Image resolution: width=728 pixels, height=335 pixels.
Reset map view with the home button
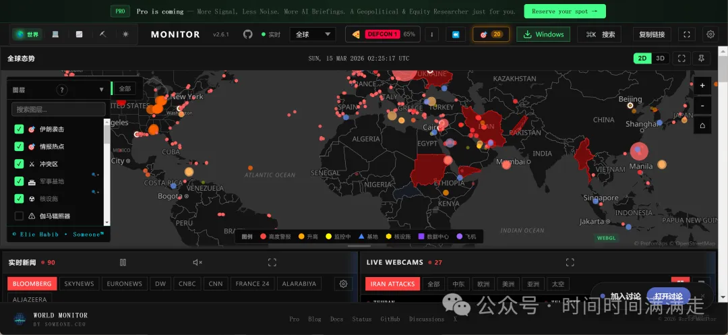pyautogui.click(x=702, y=125)
